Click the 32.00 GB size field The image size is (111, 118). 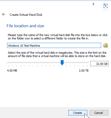point(99,64)
